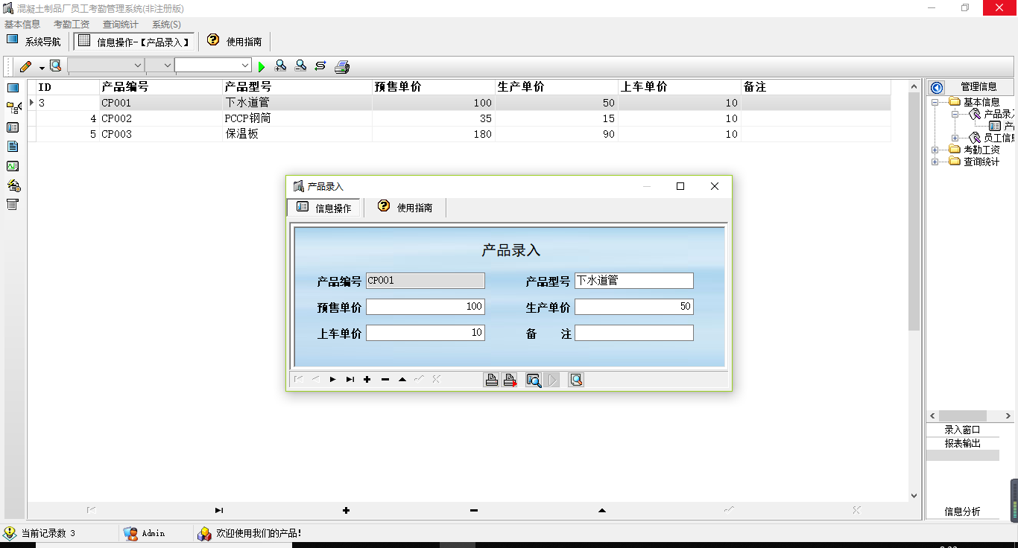Viewport: 1018px width, 548px height.
Task: Open the arrow menu beside the pencil icon
Action: point(42,67)
